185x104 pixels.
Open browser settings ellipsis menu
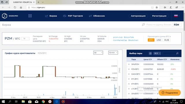pos(183,8)
